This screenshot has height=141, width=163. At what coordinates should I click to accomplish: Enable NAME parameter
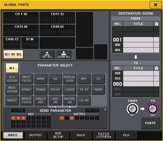tap(41, 79)
